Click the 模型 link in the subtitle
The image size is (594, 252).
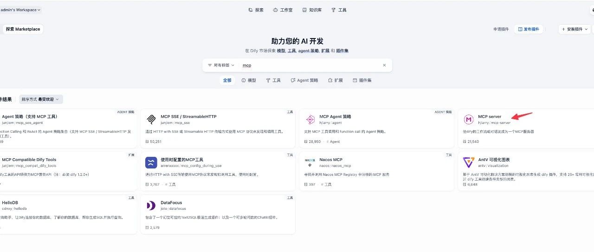tap(281, 51)
